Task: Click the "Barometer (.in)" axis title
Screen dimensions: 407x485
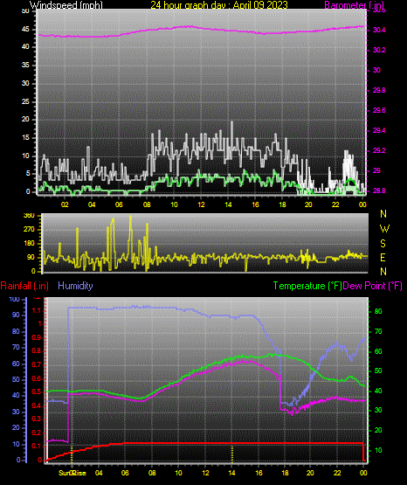Action: [x=354, y=5]
